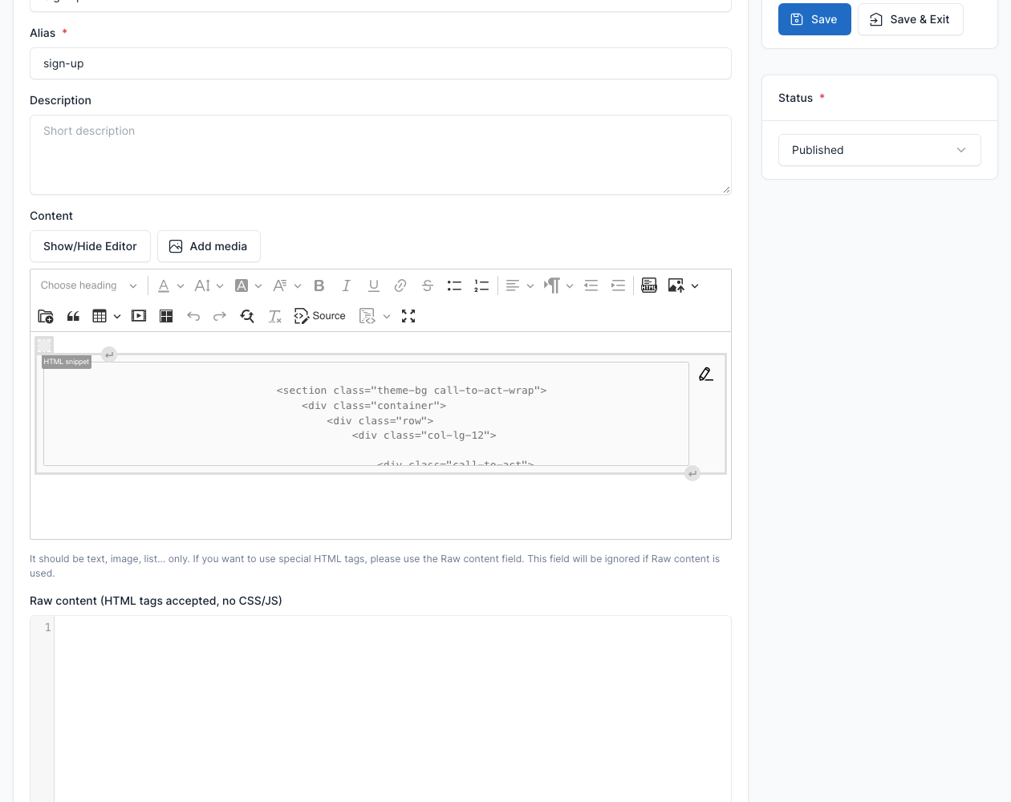This screenshot has height=802, width=1011.
Task: Open the text alignment dropdown
Action: pyautogui.click(x=520, y=286)
